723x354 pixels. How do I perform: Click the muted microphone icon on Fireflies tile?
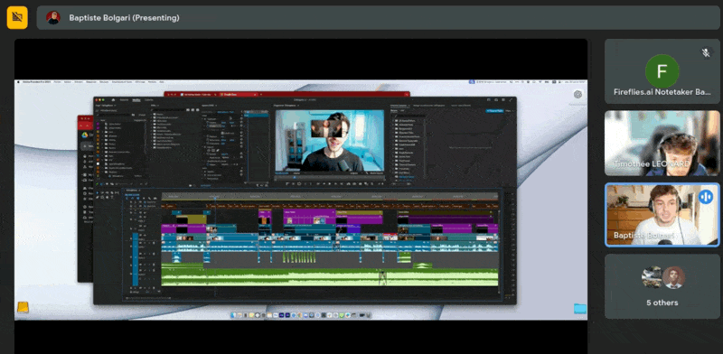[x=706, y=53]
